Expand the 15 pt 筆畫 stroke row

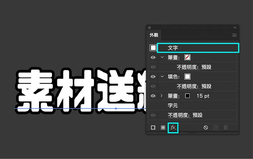click(162, 96)
